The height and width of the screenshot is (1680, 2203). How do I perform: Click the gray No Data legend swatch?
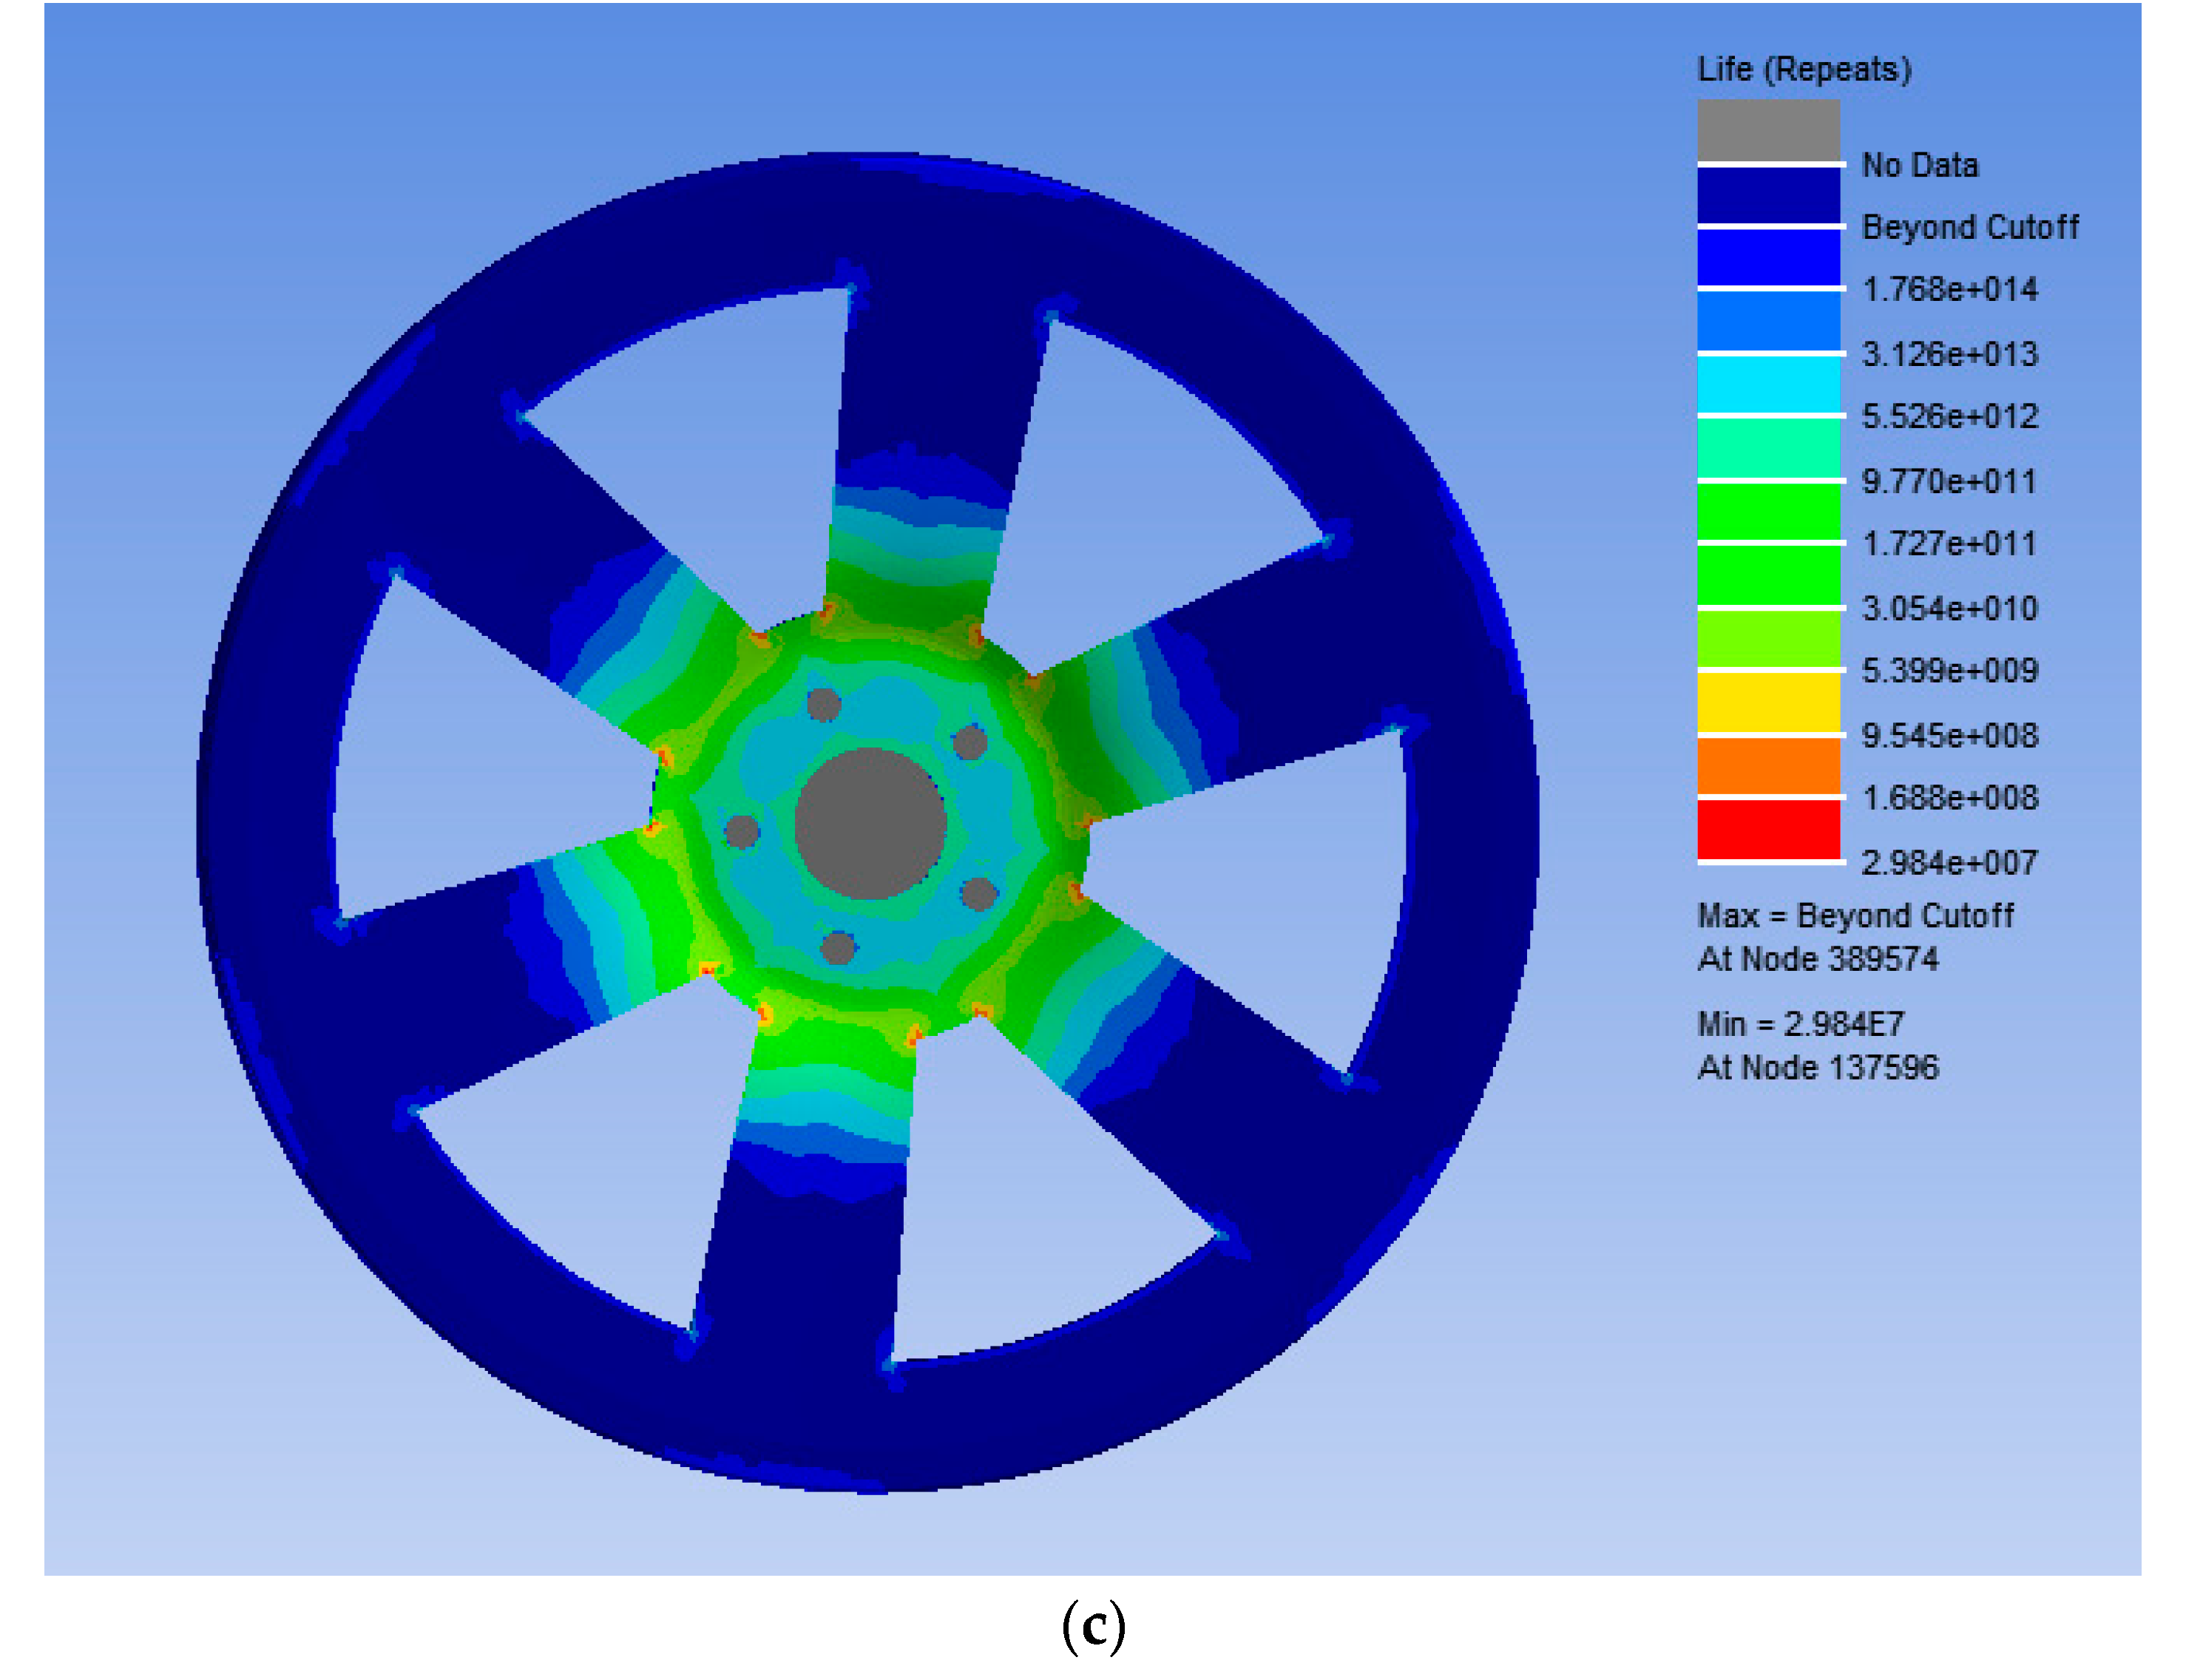pos(1768,129)
